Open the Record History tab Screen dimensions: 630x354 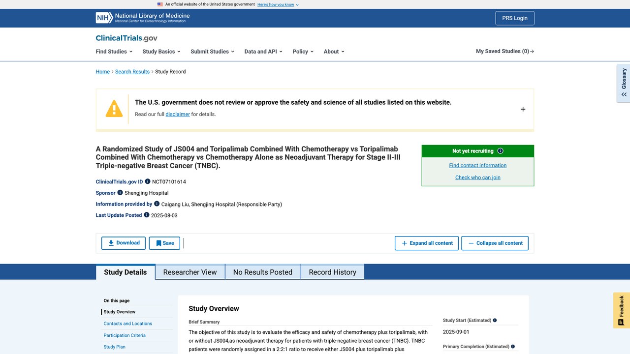333,272
